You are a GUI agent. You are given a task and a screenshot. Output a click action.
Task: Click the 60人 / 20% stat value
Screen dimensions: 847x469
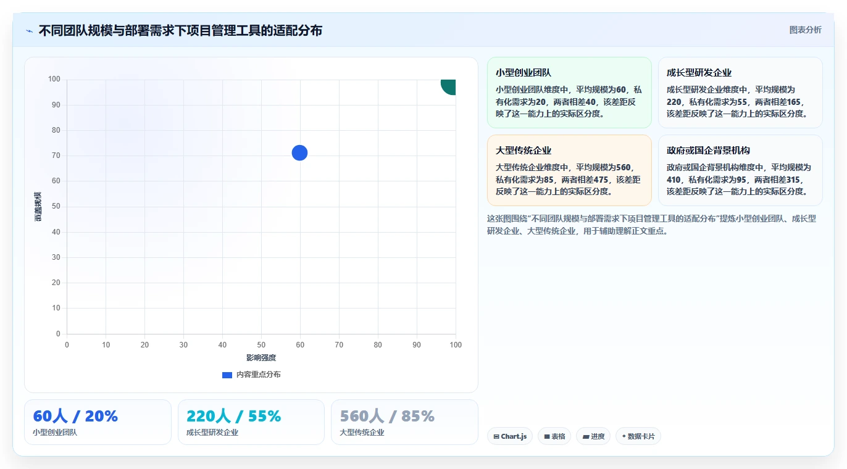point(75,416)
